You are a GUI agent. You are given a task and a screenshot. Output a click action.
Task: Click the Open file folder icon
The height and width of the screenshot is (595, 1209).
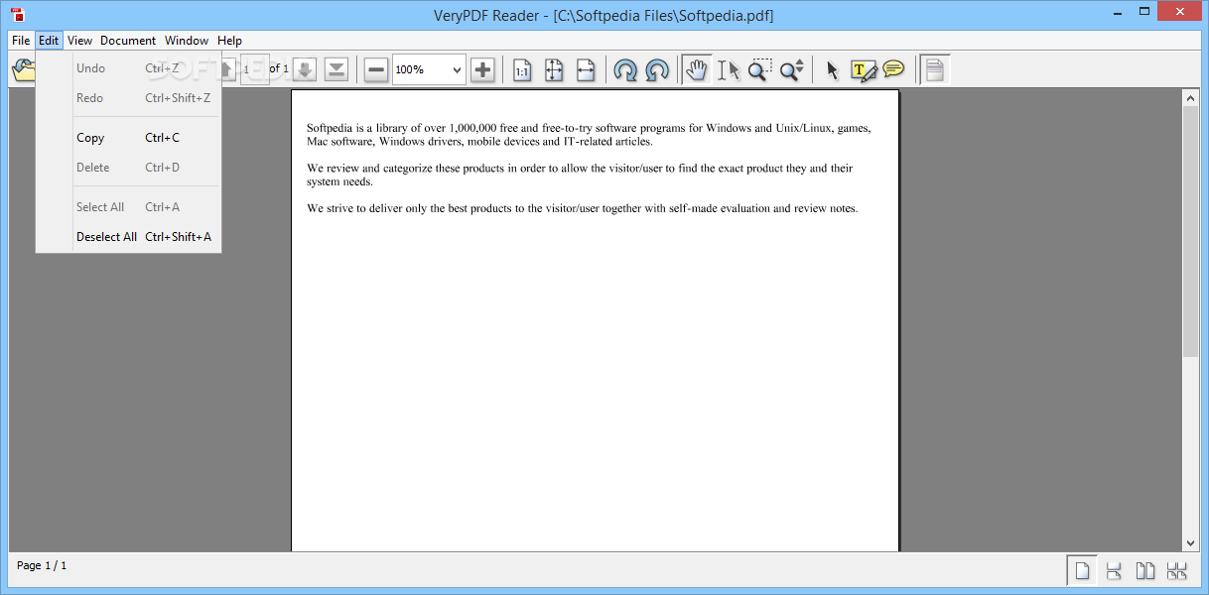coord(22,69)
